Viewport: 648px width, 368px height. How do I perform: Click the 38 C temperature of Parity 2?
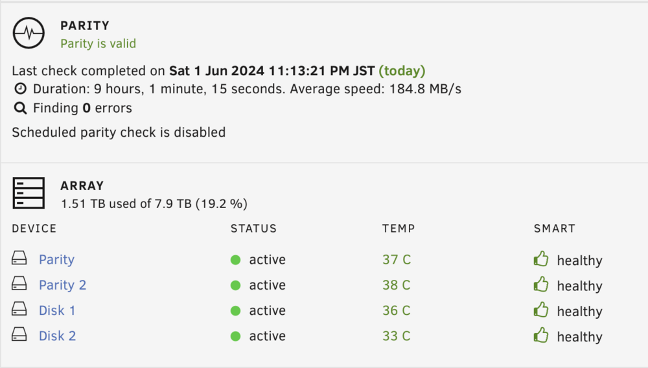coord(397,285)
